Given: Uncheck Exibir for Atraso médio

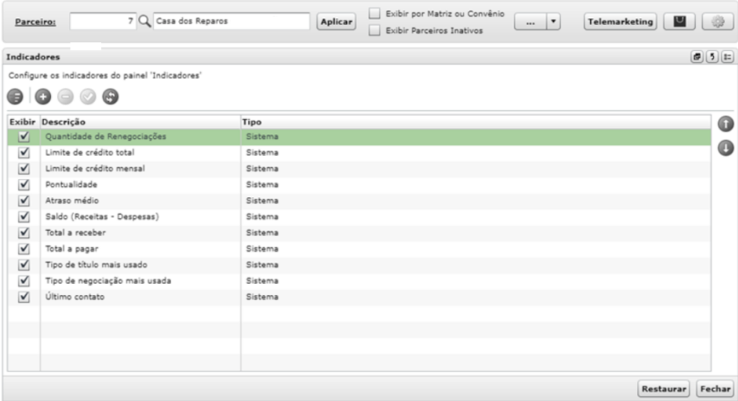Looking at the screenshot, I should 24,200.
